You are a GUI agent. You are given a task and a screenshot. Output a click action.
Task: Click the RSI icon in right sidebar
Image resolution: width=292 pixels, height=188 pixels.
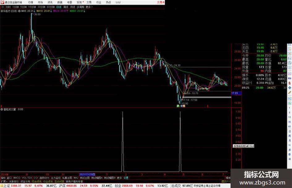click(x=290, y=78)
